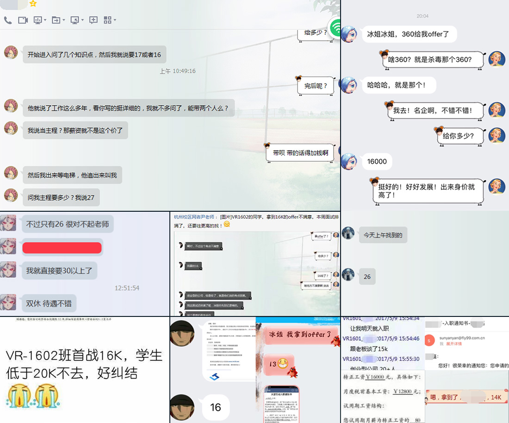
Task: Open the four-square apps grid icon
Action: click(x=107, y=20)
